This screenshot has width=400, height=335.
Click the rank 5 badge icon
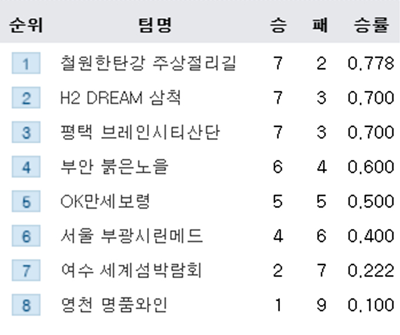26,201
